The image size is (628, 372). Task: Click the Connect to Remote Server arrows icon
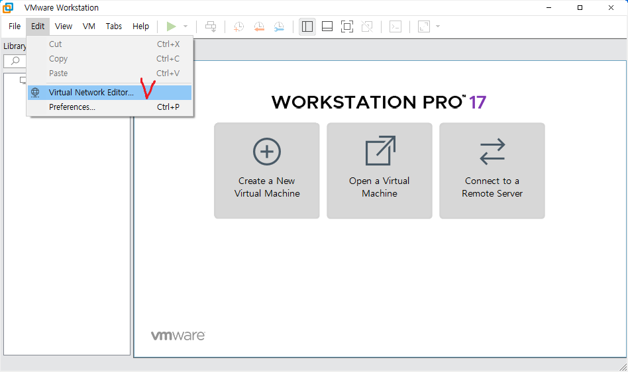[x=492, y=152]
